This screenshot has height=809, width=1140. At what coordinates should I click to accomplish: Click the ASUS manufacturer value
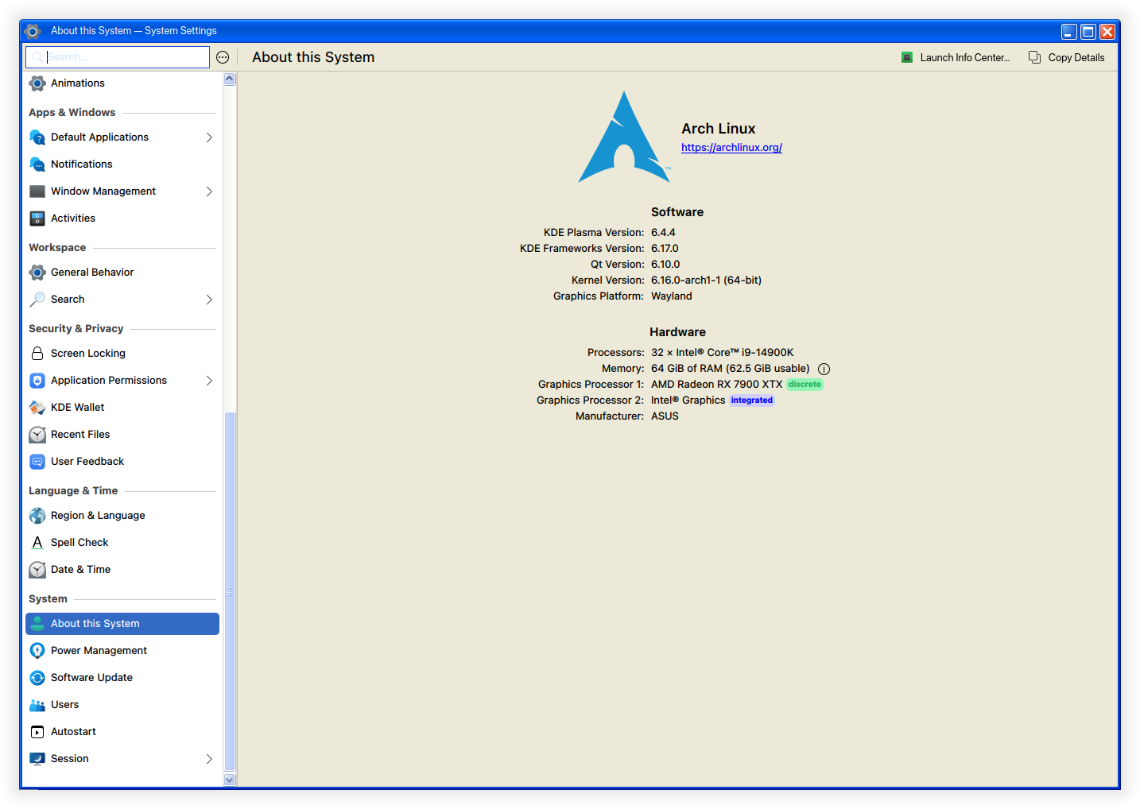click(665, 416)
